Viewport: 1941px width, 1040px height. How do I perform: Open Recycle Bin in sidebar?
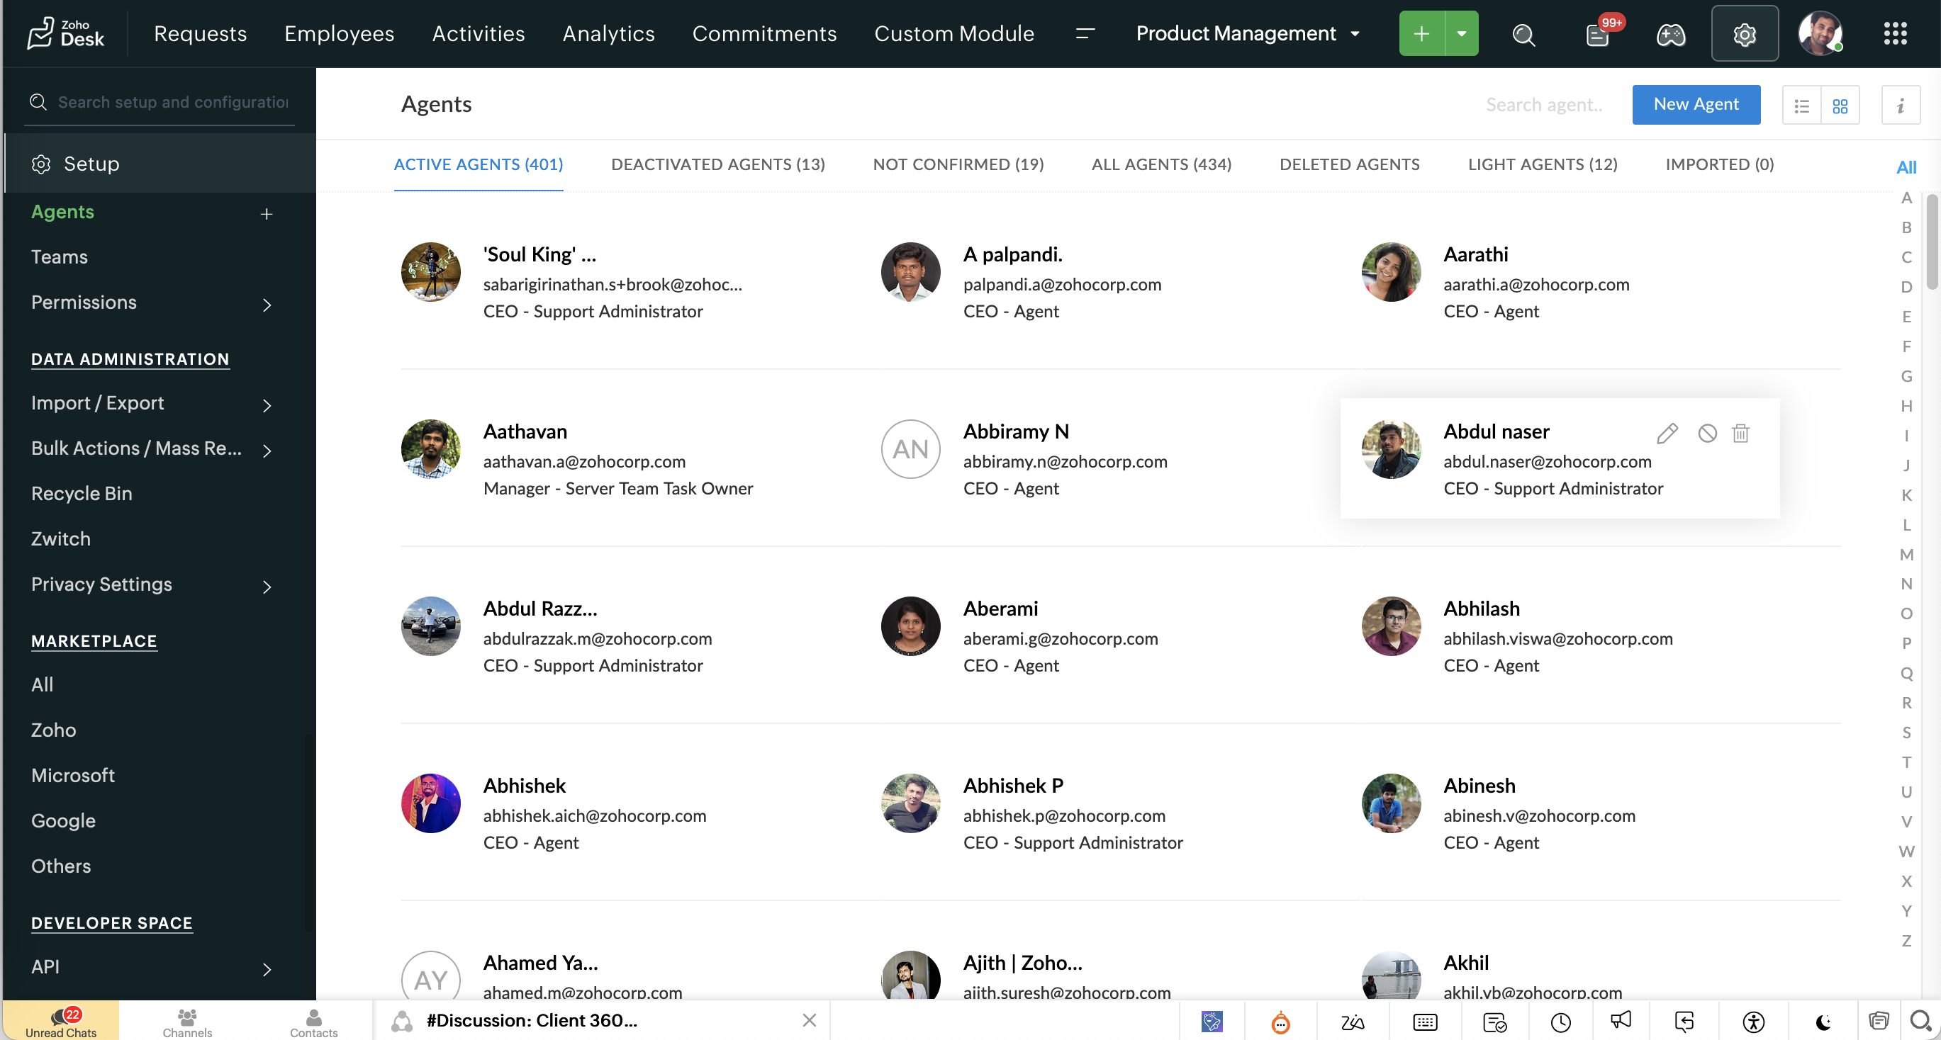tap(82, 493)
